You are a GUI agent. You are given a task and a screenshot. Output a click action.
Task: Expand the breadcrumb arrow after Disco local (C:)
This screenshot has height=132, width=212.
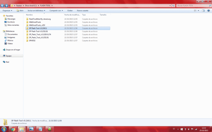coord(39,6)
